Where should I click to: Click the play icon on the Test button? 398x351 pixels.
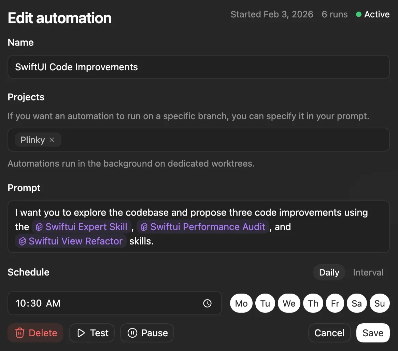[82, 333]
